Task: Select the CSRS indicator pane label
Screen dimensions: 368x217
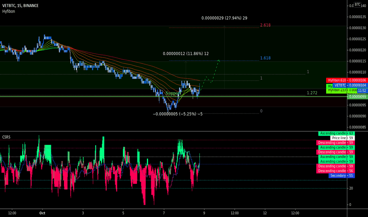Action: [6, 137]
